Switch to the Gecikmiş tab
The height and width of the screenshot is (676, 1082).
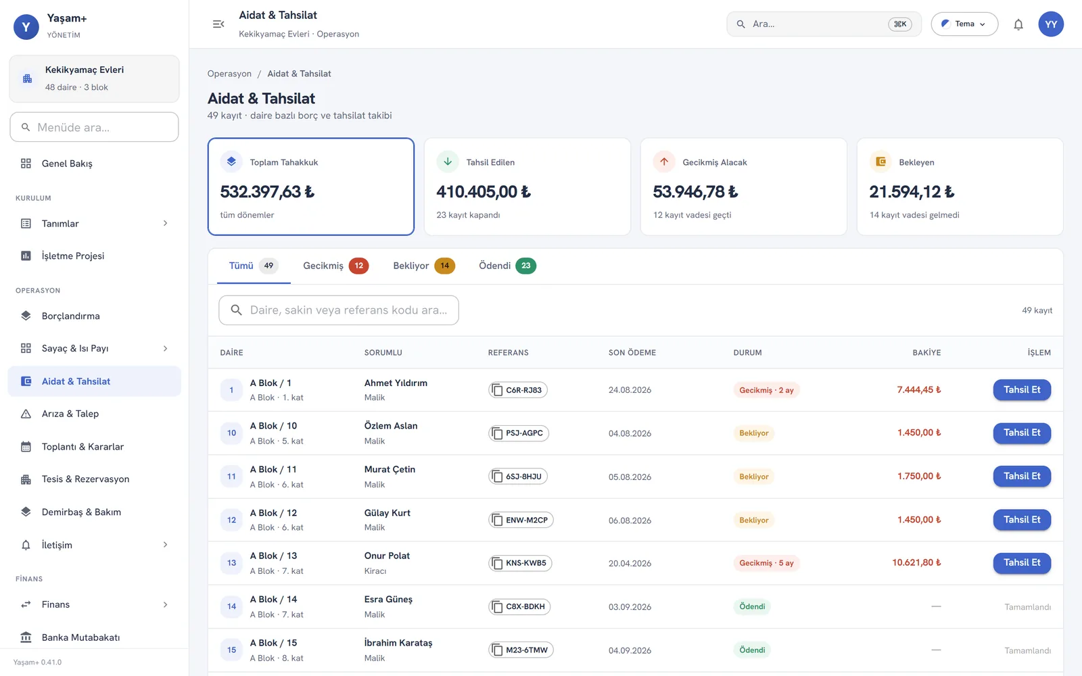coord(335,266)
